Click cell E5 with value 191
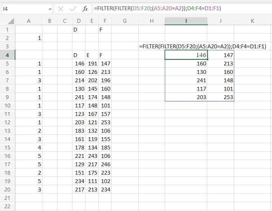Viewport: 272px width, 211px height. (x=92, y=63)
